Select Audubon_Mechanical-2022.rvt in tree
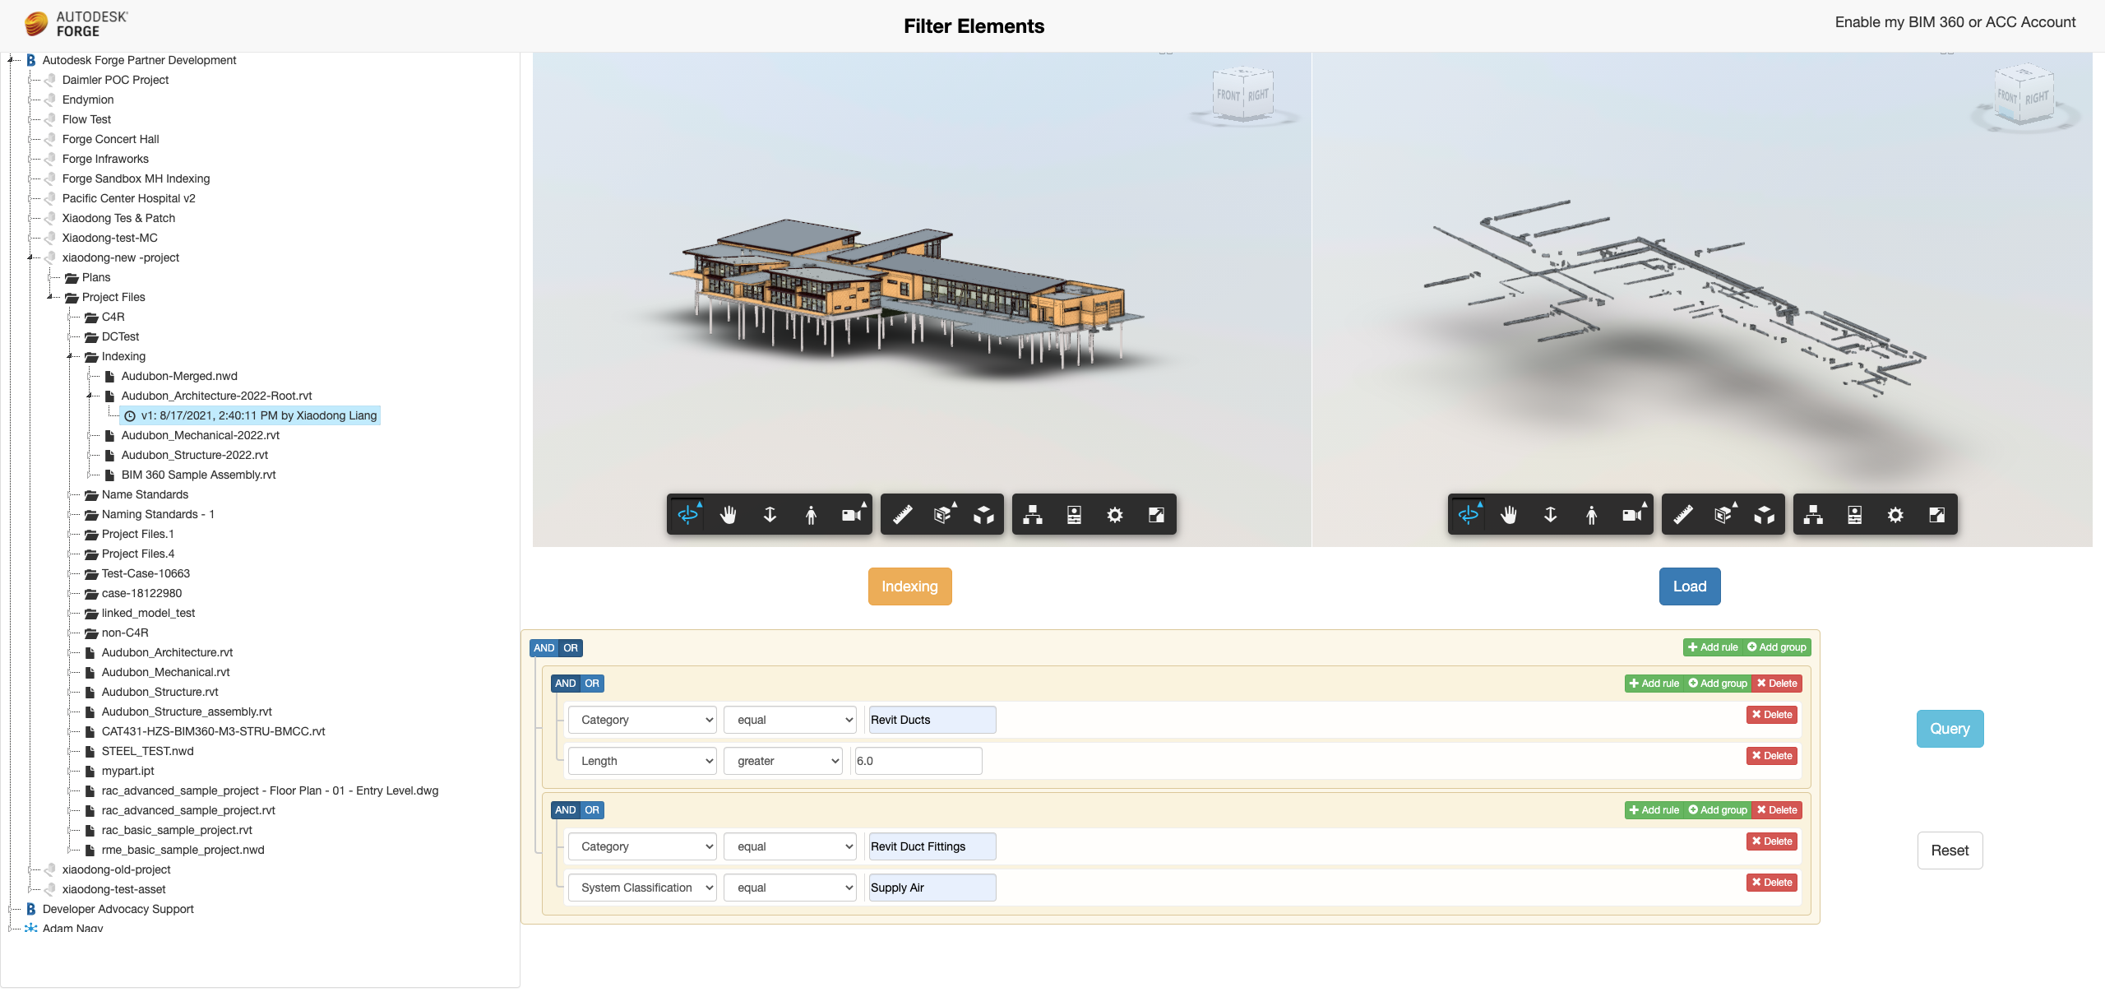Screen dimensions: 2105x992 pos(200,435)
